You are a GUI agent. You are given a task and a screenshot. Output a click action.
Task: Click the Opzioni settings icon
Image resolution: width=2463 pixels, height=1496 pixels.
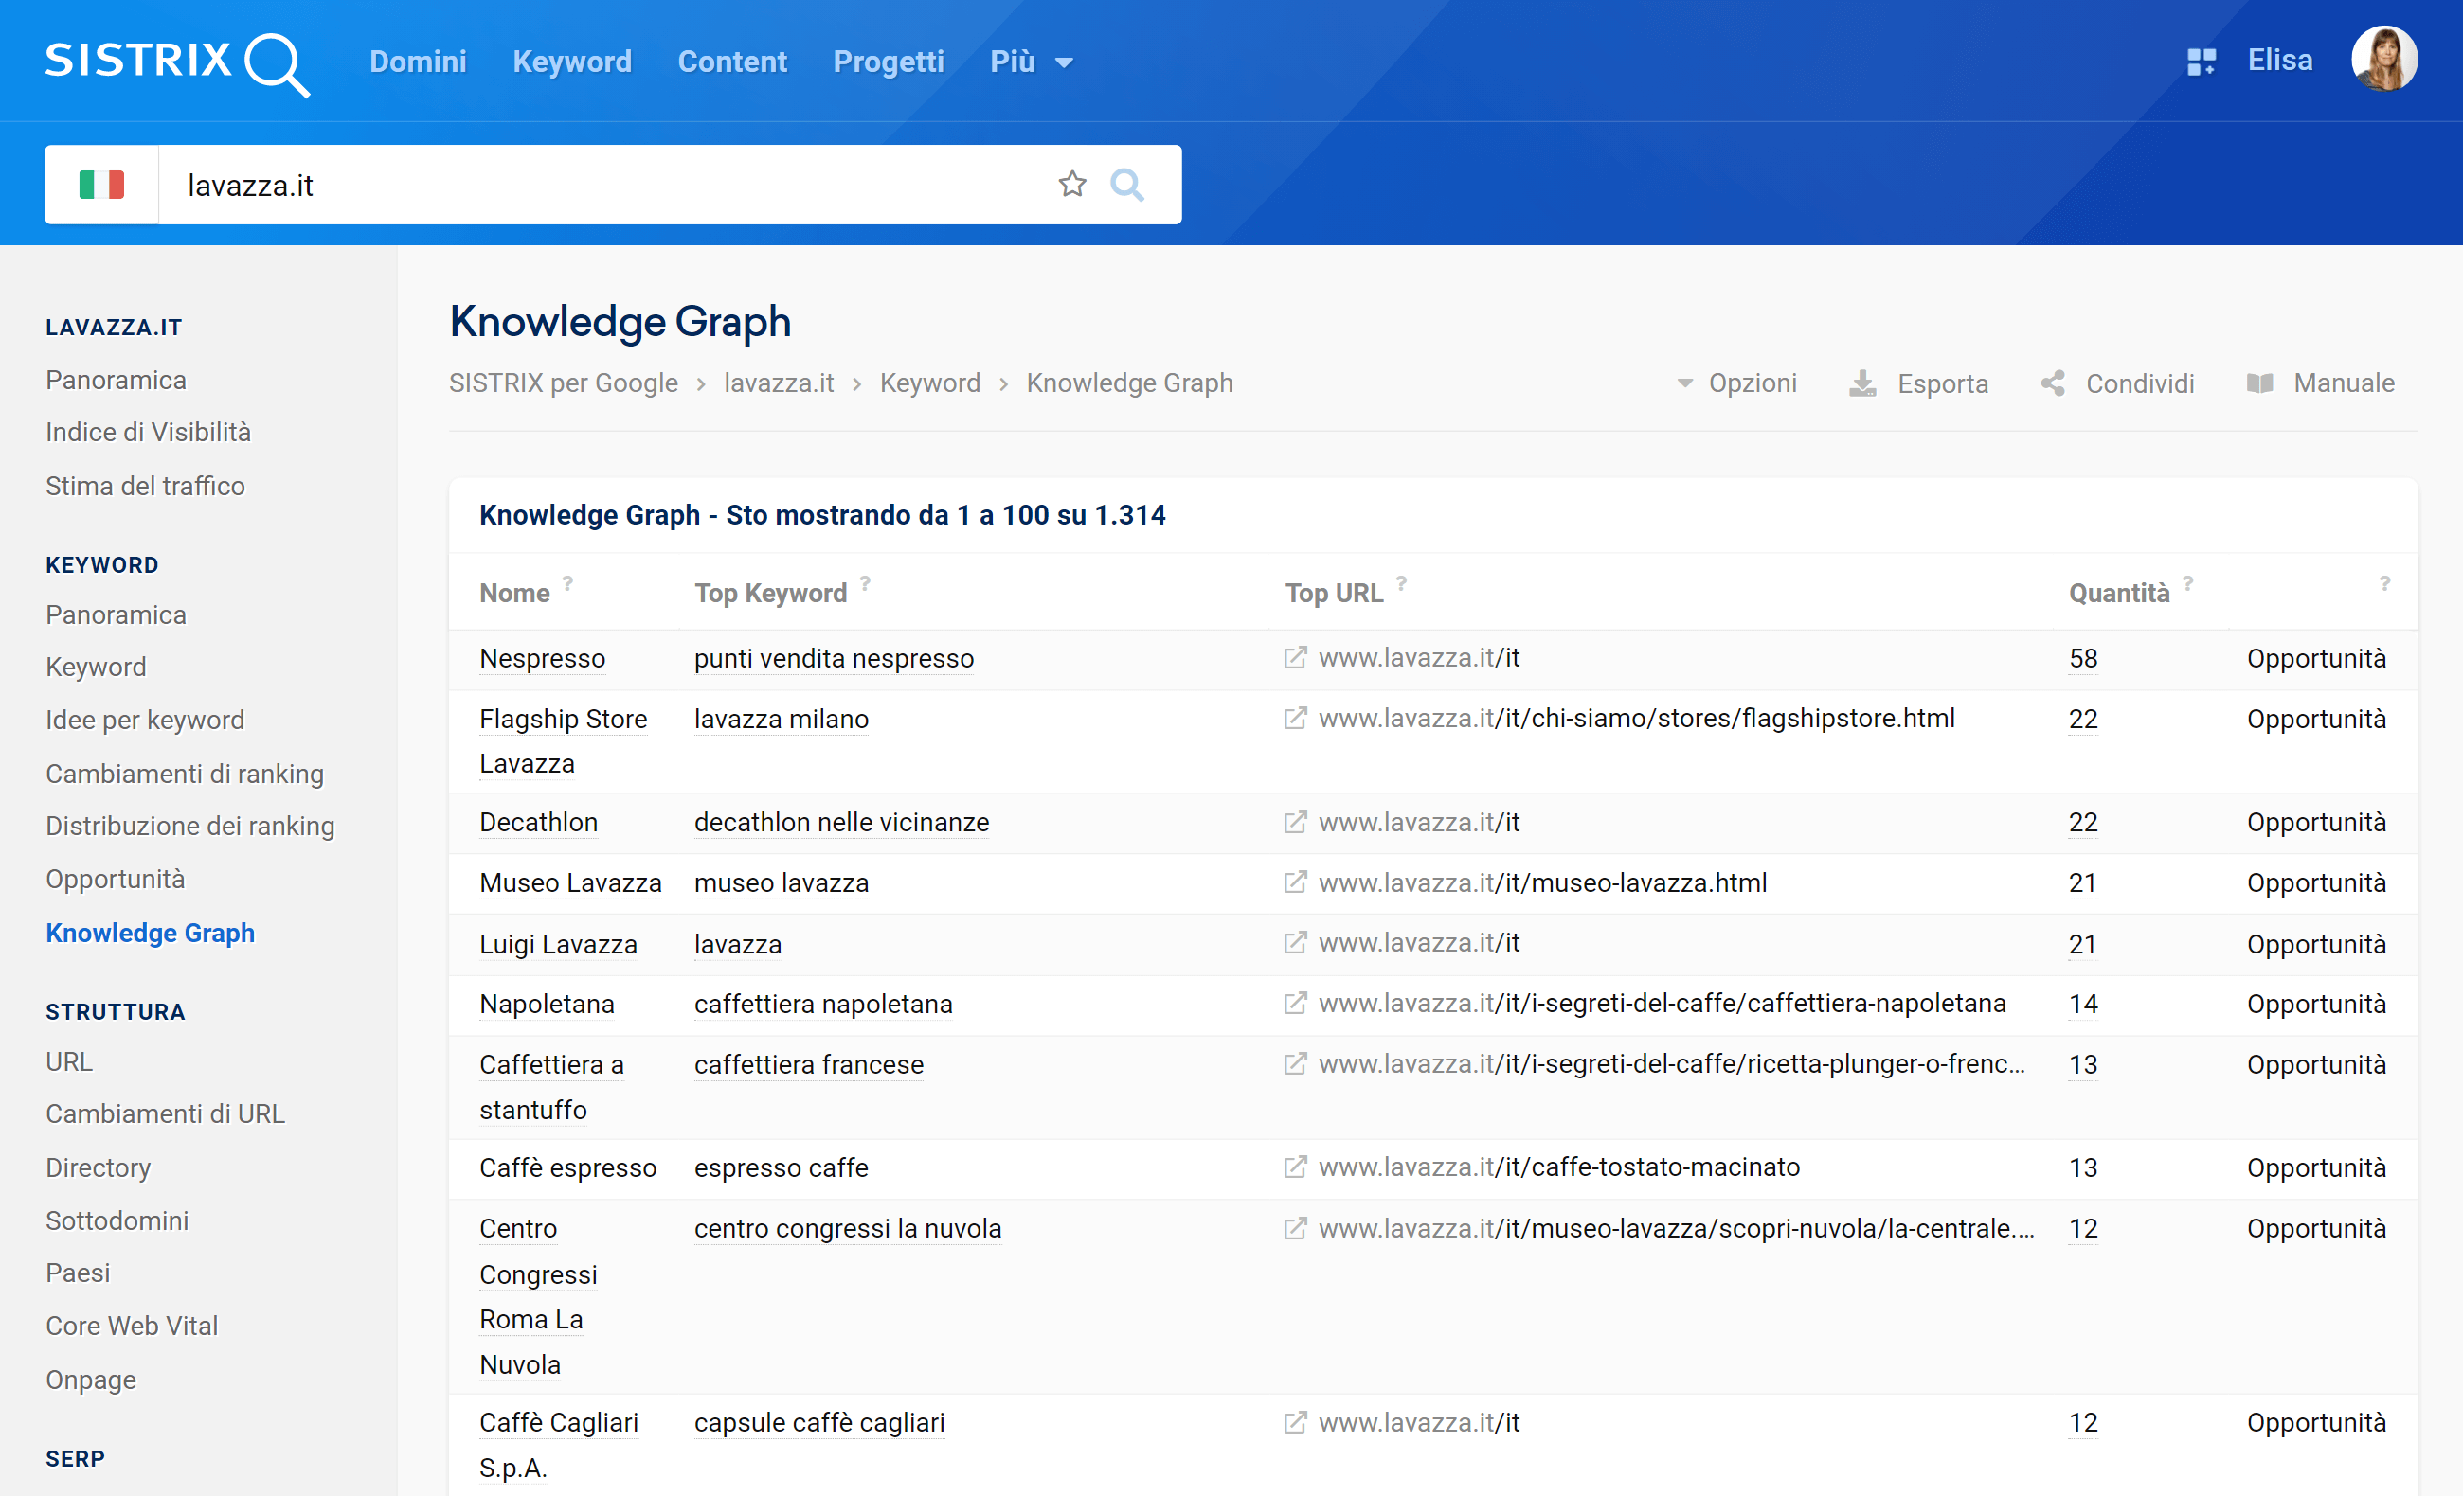[x=1681, y=383]
